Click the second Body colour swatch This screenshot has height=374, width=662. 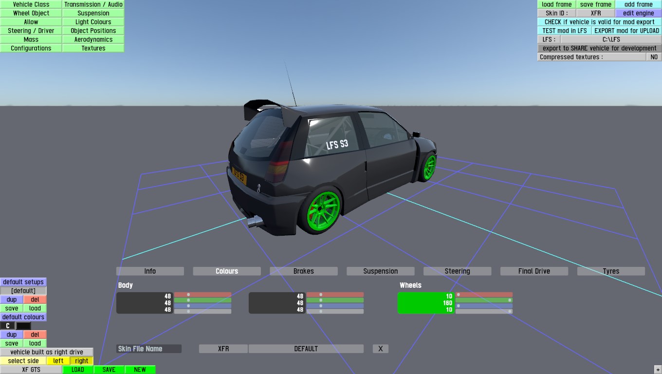277,303
